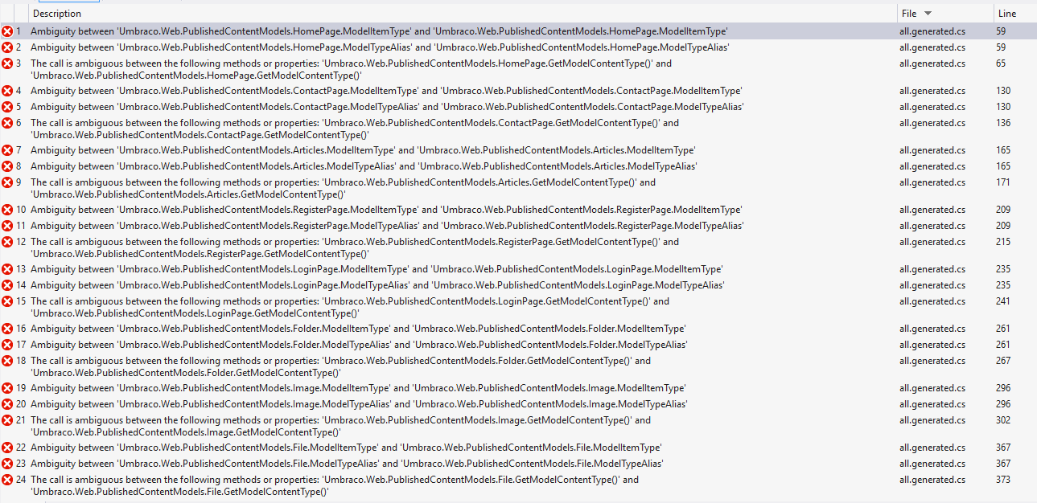The height and width of the screenshot is (503, 1037).
Task: Select Folder.ModelTypeAlias ambiguity error description
Action: pyautogui.click(x=359, y=345)
